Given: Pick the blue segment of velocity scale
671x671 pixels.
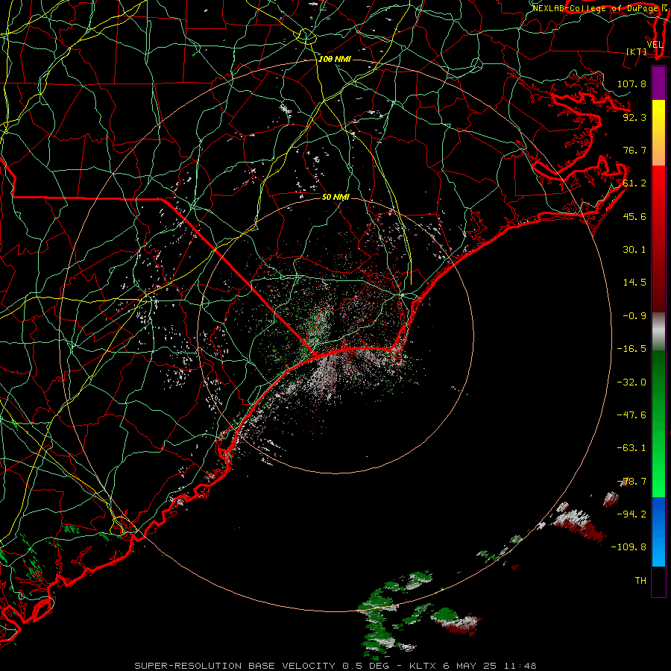Looking at the screenshot, I should [658, 532].
